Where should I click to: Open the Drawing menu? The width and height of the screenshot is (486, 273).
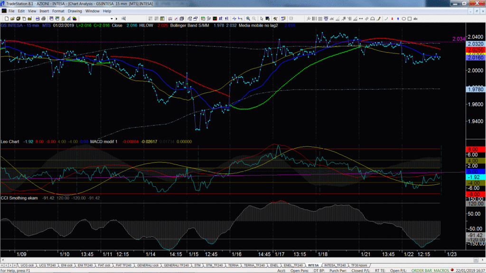pyautogui.click(x=75, y=11)
